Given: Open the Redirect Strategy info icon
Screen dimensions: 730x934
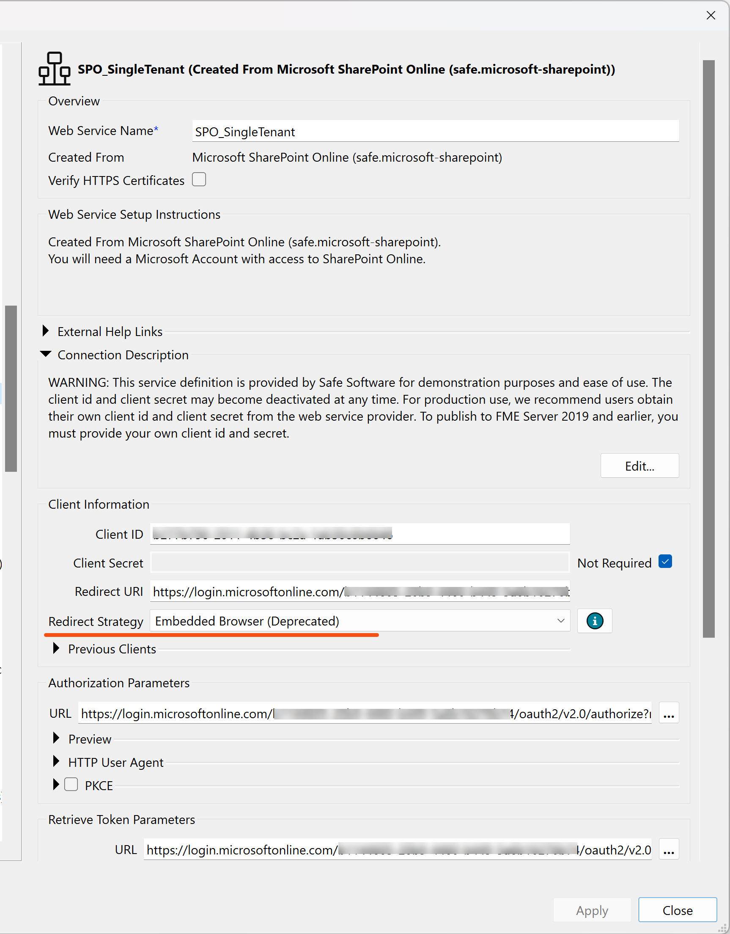Looking at the screenshot, I should [x=595, y=620].
